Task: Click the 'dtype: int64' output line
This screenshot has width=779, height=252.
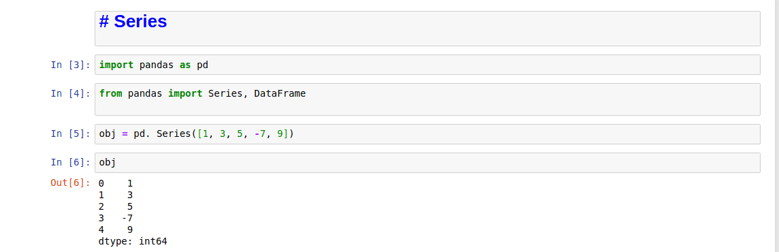Action: coord(133,242)
